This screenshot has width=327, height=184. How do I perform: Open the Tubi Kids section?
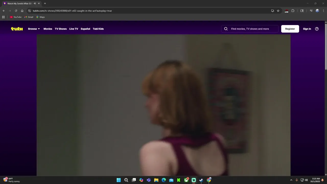coord(98,29)
